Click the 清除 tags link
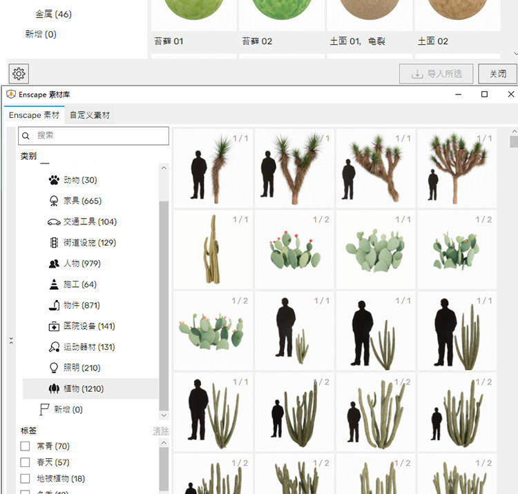 [x=161, y=431]
